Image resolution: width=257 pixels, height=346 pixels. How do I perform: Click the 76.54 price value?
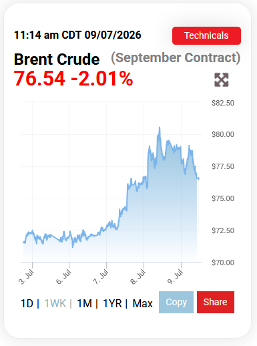tap(39, 78)
